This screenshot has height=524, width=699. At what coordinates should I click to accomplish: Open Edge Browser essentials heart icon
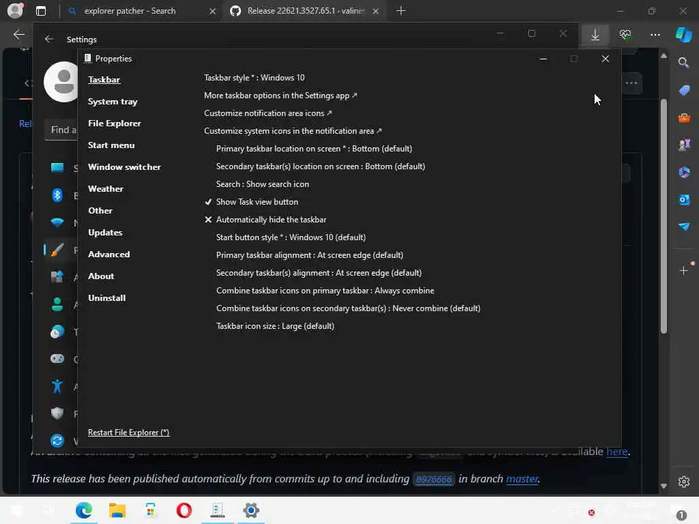coord(625,34)
